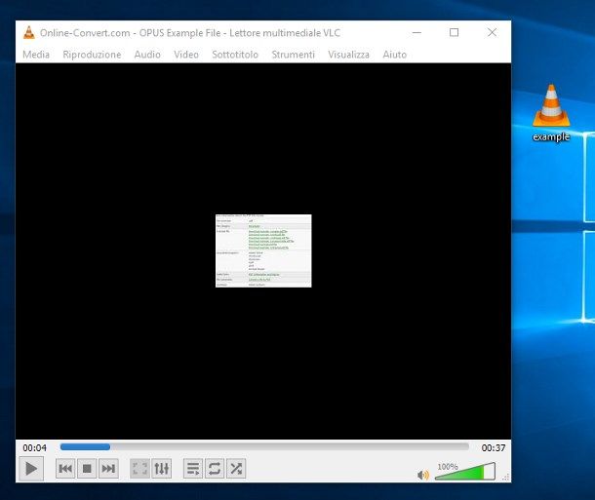
Task: Open the Media menu
Action: click(x=36, y=55)
